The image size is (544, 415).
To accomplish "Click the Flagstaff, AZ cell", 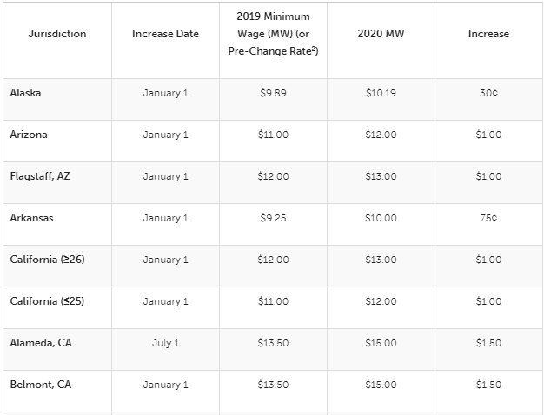I will (39, 176).
